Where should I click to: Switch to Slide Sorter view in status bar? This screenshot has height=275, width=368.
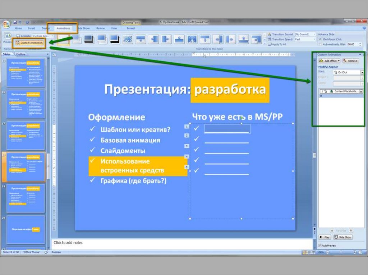click(x=309, y=252)
